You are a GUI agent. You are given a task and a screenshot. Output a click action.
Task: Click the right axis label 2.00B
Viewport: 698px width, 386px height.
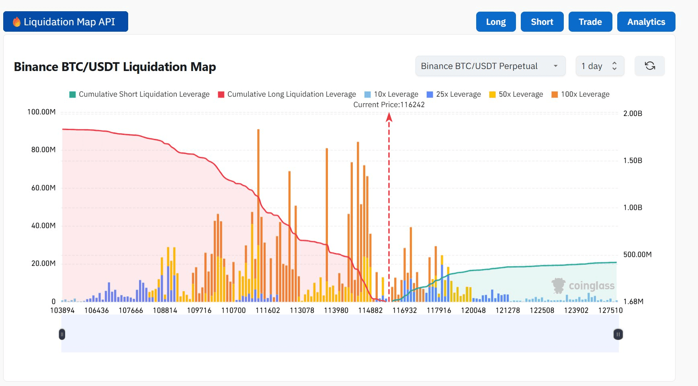coord(633,114)
